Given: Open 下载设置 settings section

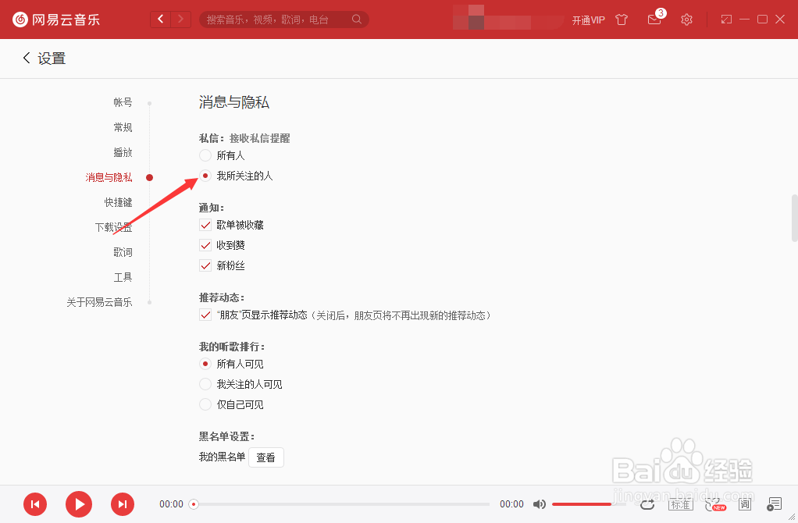Looking at the screenshot, I should 113,227.
